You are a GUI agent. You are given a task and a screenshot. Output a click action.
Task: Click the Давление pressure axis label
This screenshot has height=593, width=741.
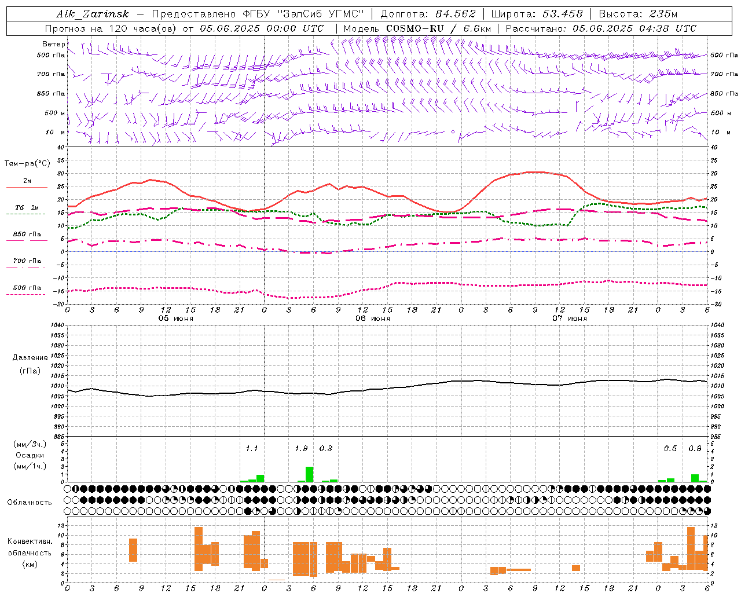30,358
